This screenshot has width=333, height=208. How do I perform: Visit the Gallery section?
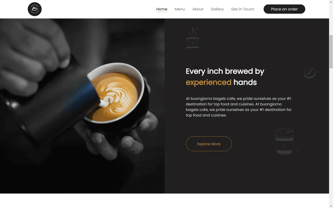tap(217, 9)
